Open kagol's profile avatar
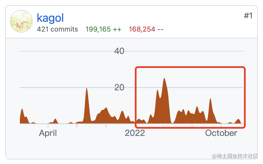263x164 pixels. coord(21,21)
